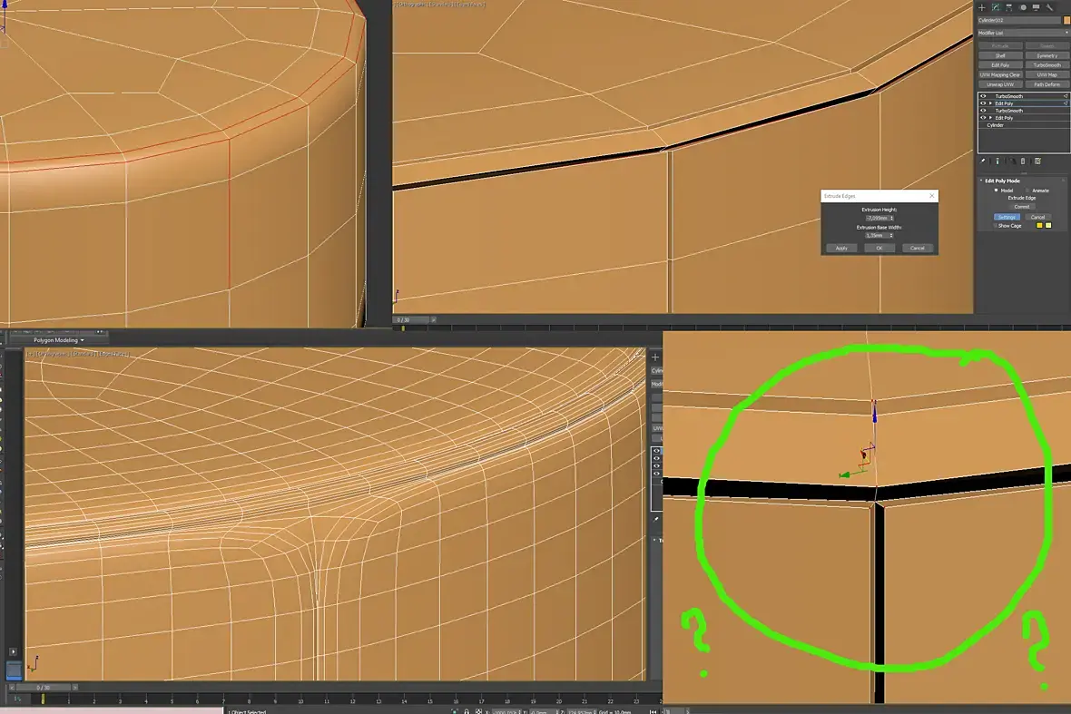Image resolution: width=1071 pixels, height=714 pixels.
Task: Click the TurboSmooth modifier button
Action: [x=1047, y=65]
